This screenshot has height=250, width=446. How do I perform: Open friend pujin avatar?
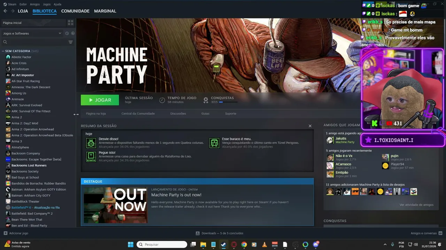[385, 157]
